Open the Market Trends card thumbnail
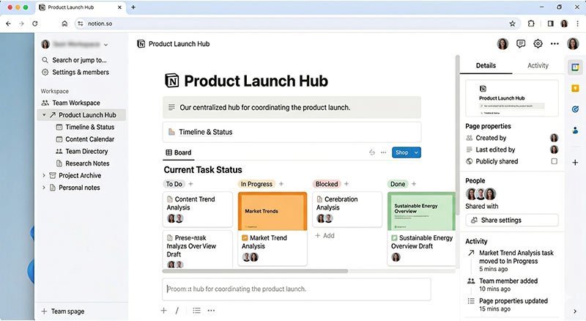 271,211
